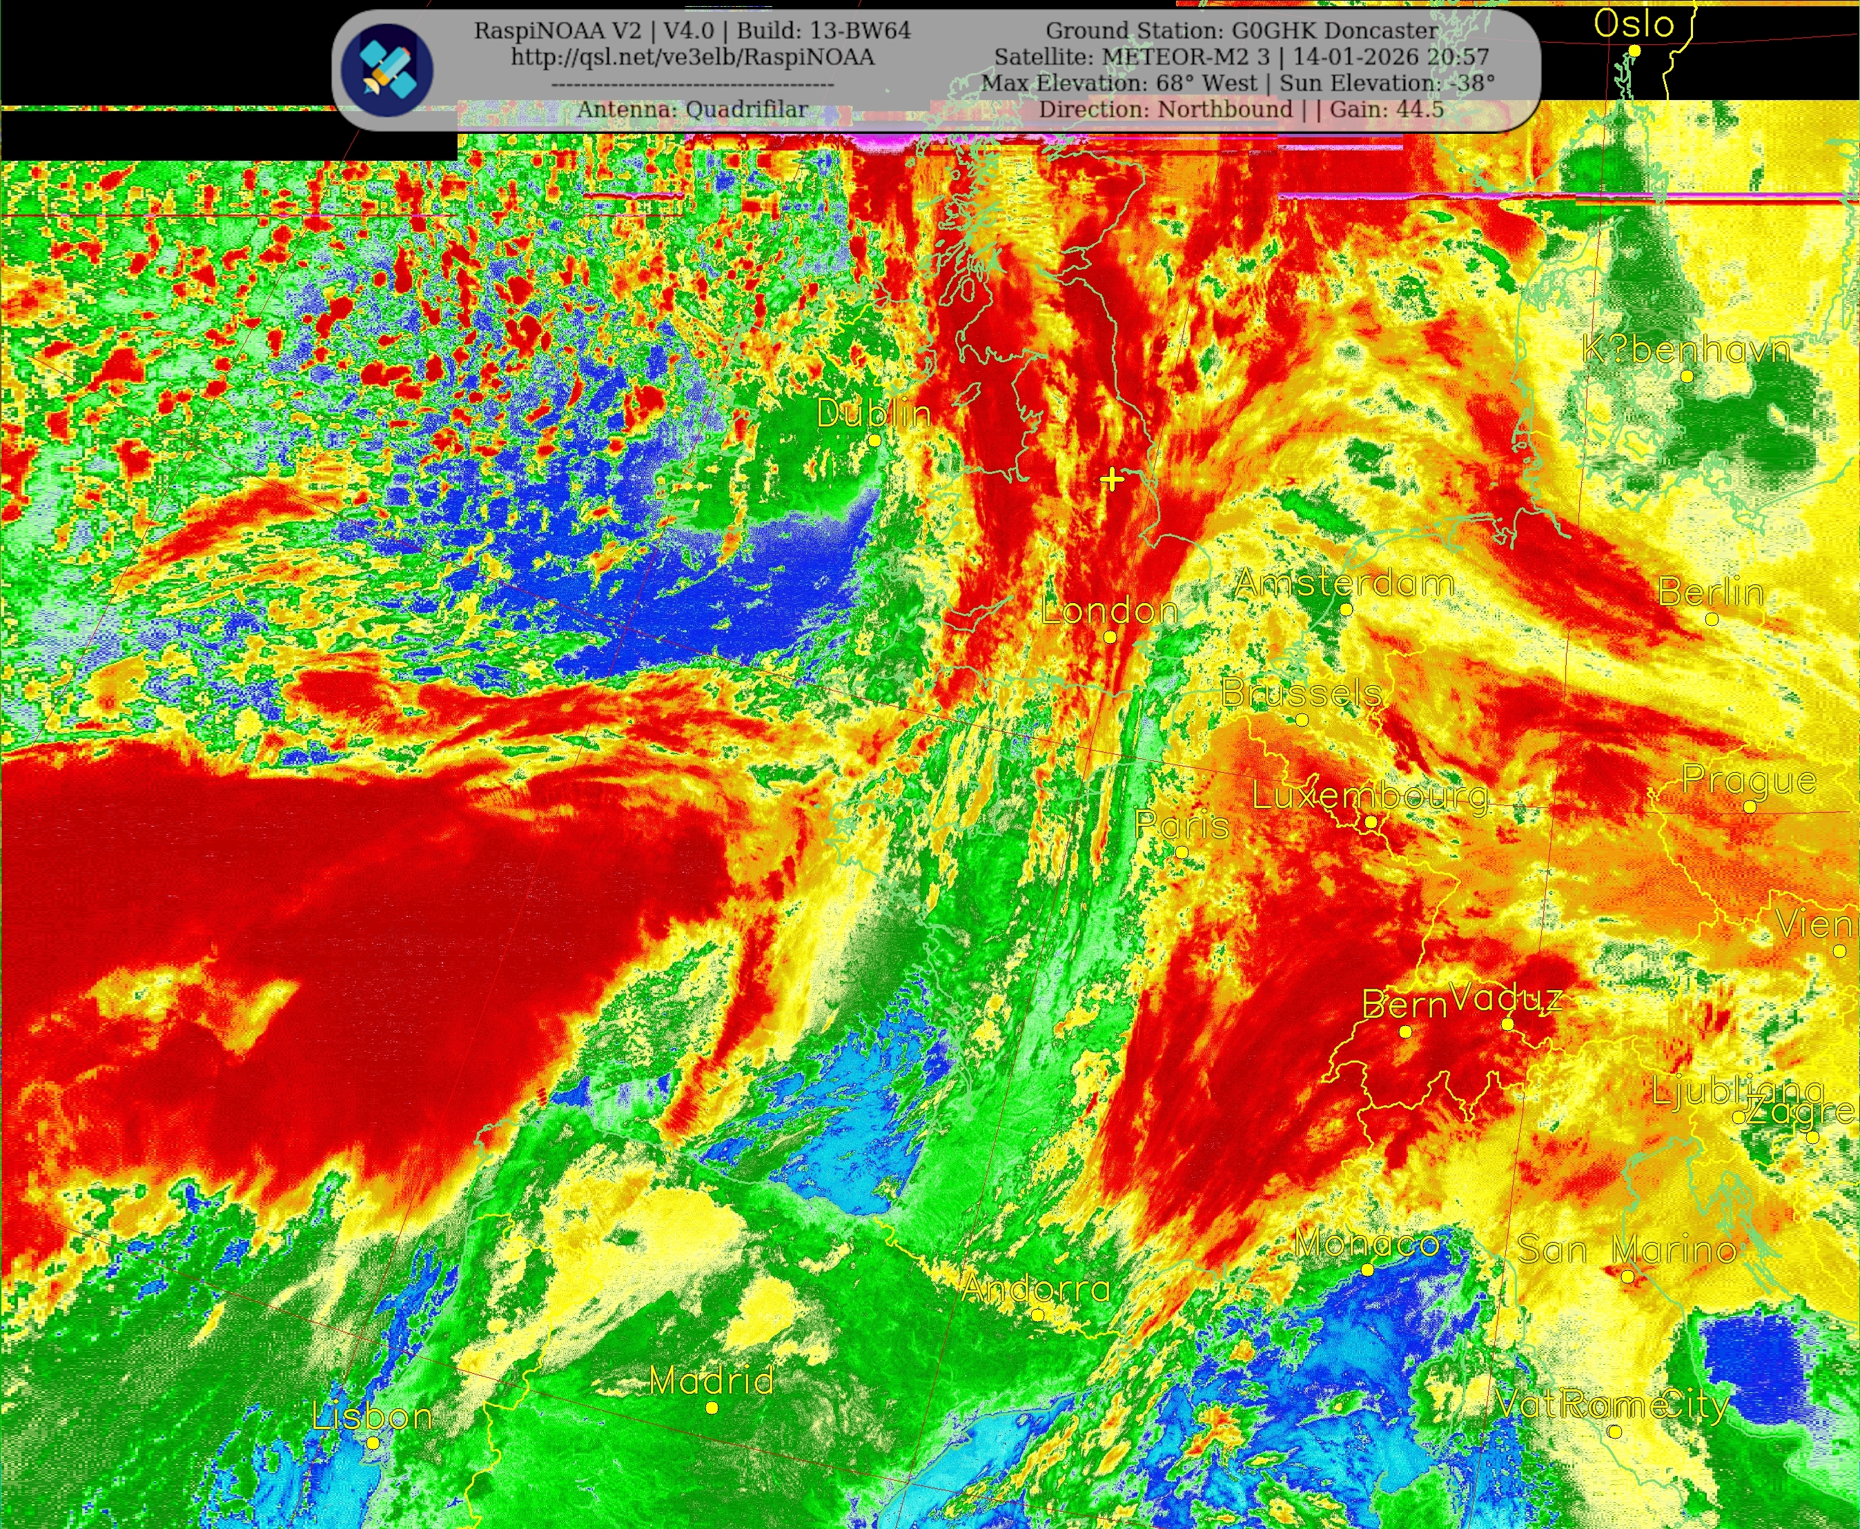Open the qsl.net RaspiNOAA URL text
1860x1529 pixels.
tap(692, 57)
